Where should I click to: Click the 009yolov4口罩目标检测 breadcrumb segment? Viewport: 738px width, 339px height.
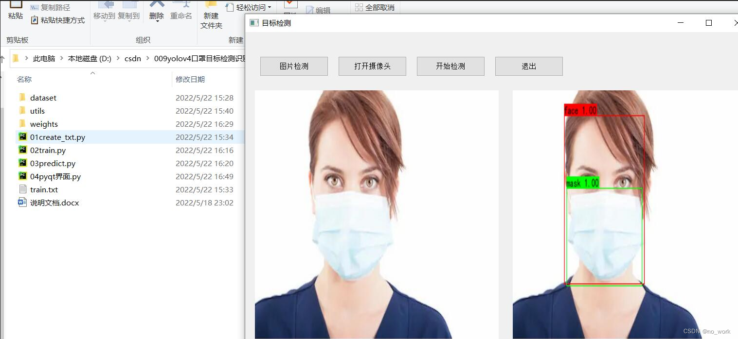(199, 58)
